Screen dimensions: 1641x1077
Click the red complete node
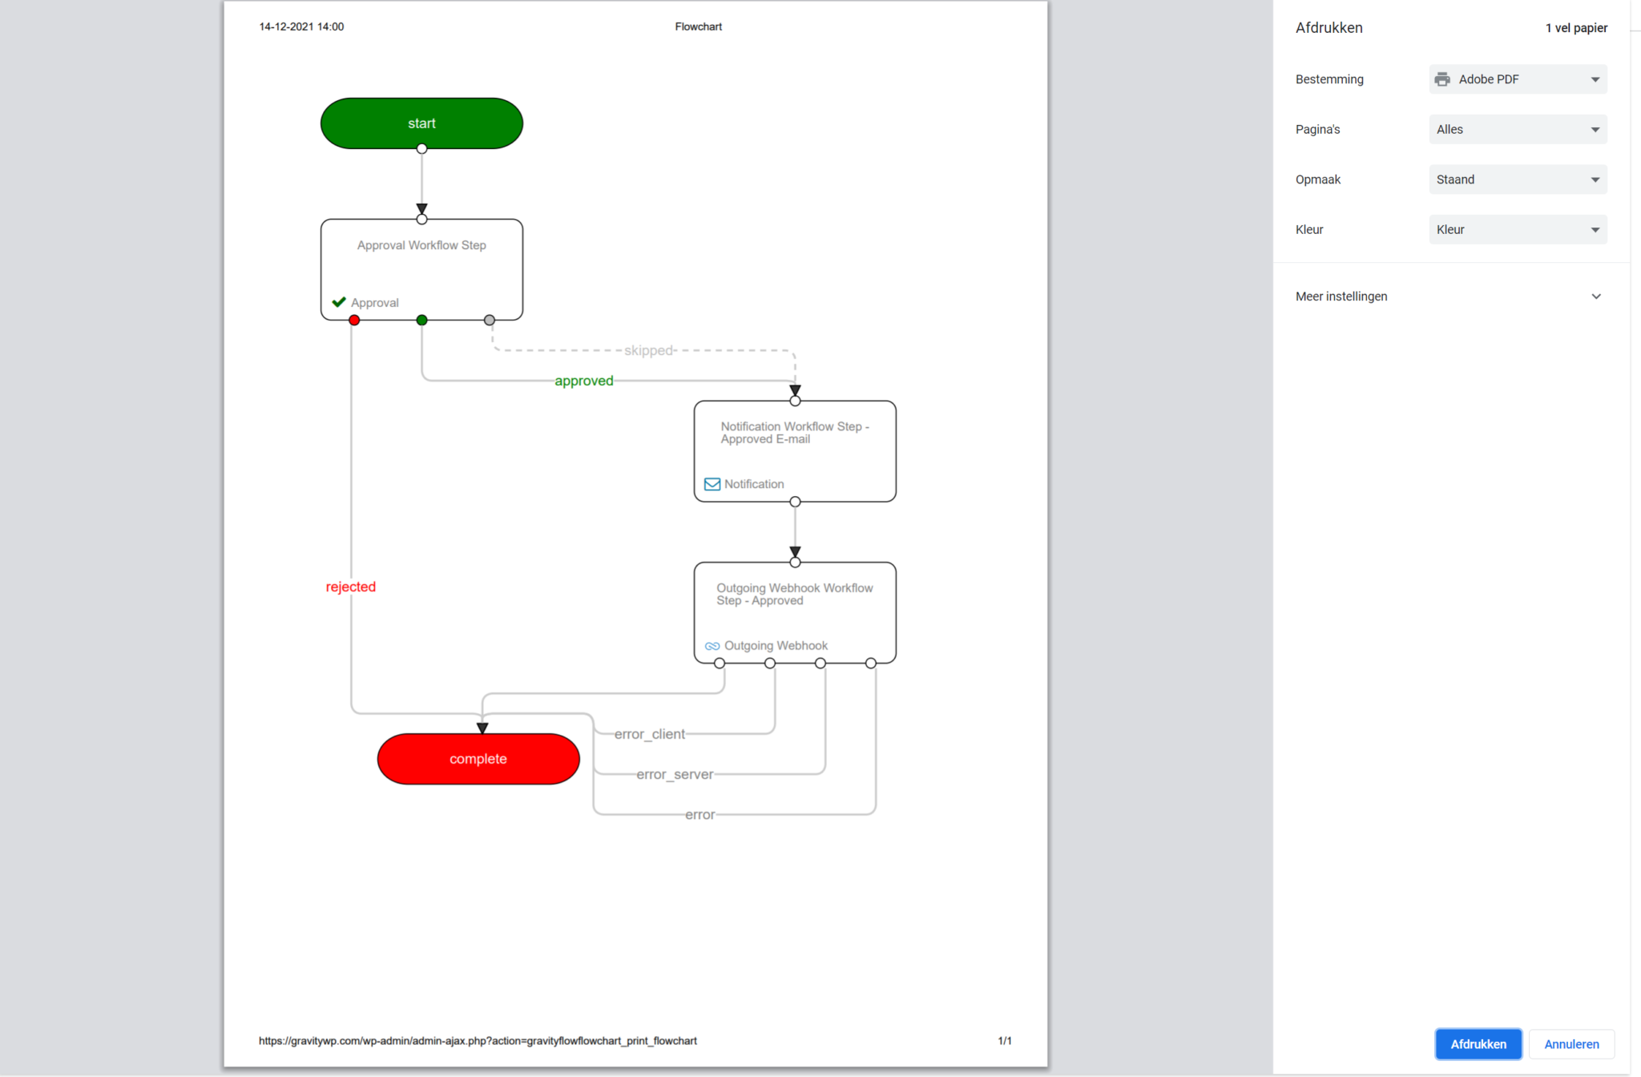click(x=478, y=758)
